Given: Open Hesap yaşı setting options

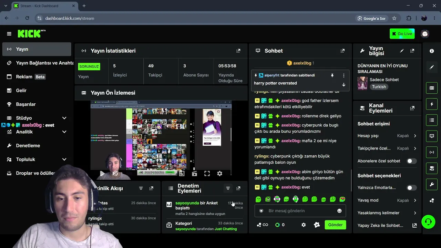Looking at the screenshot, I should (387, 136).
